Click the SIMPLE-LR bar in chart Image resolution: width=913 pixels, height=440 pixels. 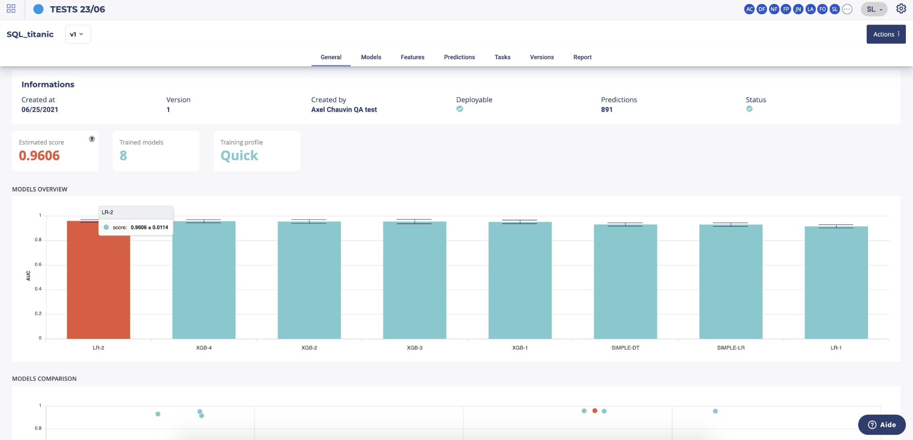731,281
